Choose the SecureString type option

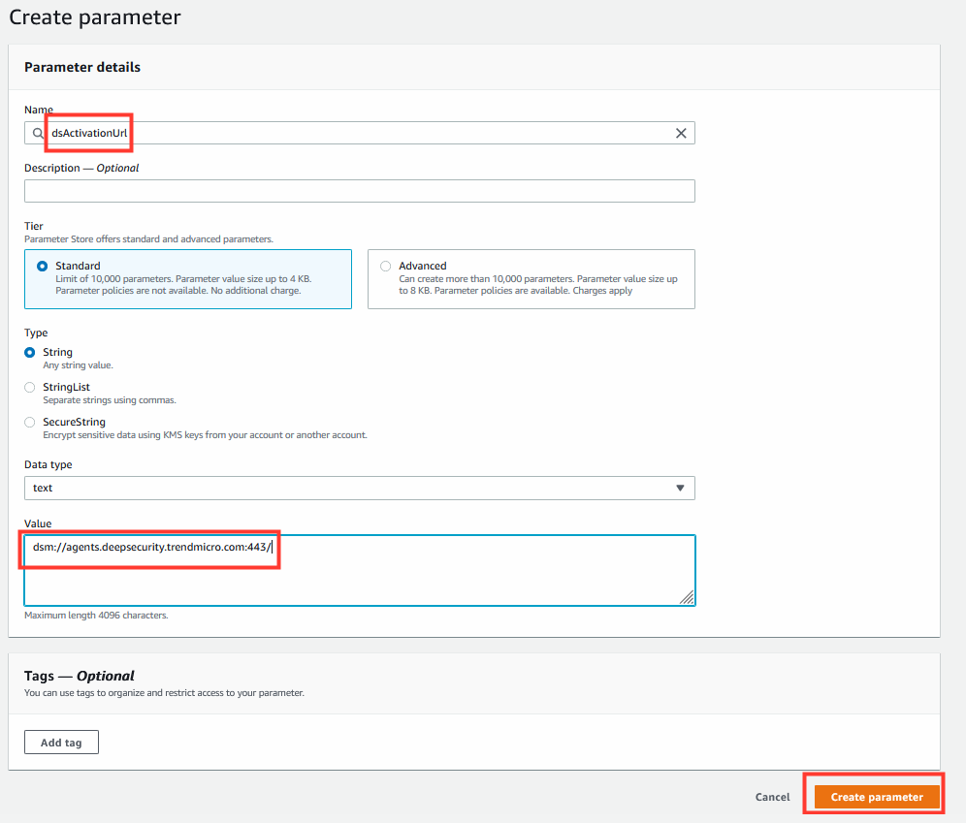click(29, 423)
